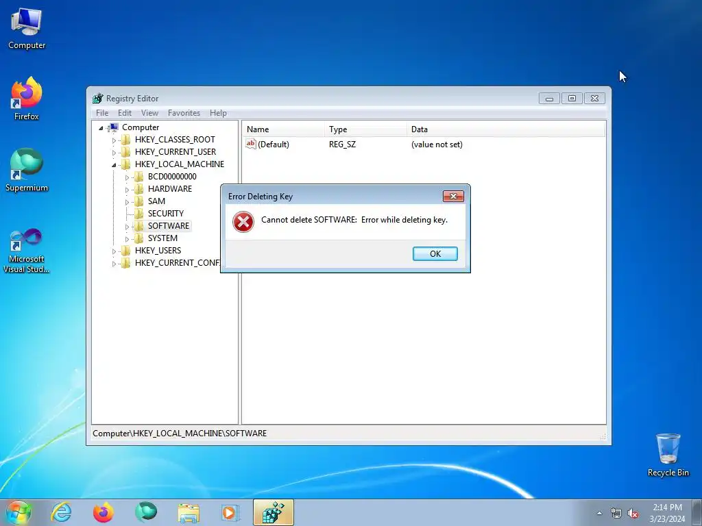Open Microsoft Visual Studio desktop shortcut
This screenshot has height=526, width=702.
click(27, 251)
